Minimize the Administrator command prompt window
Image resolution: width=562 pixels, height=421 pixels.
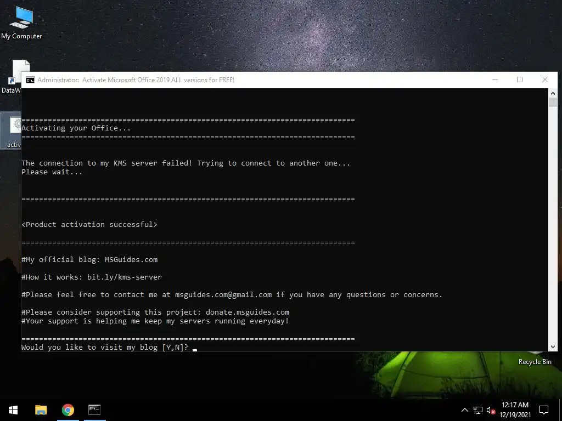pos(495,80)
